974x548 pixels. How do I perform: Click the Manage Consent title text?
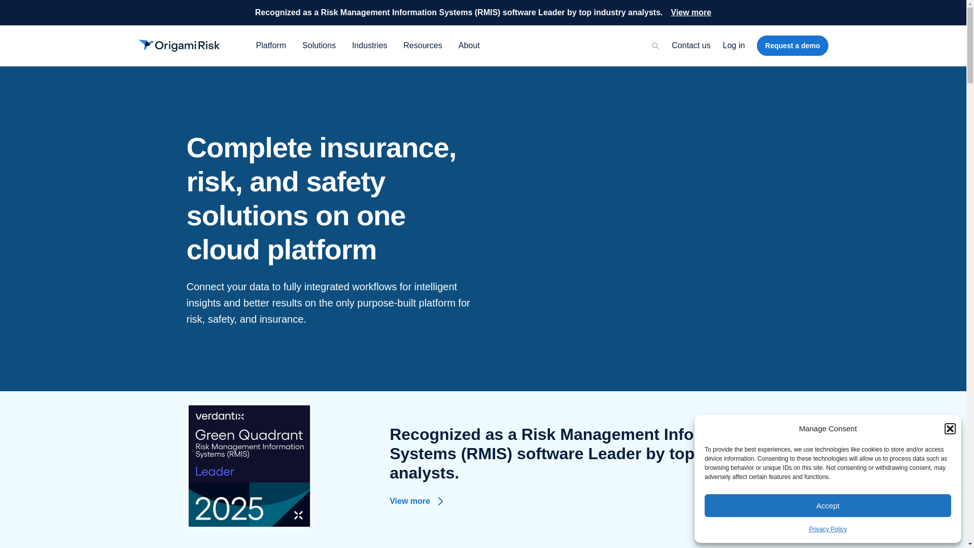[x=827, y=429]
